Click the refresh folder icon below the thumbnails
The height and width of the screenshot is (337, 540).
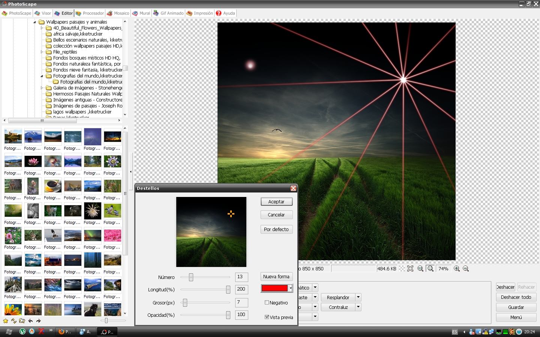14,321
